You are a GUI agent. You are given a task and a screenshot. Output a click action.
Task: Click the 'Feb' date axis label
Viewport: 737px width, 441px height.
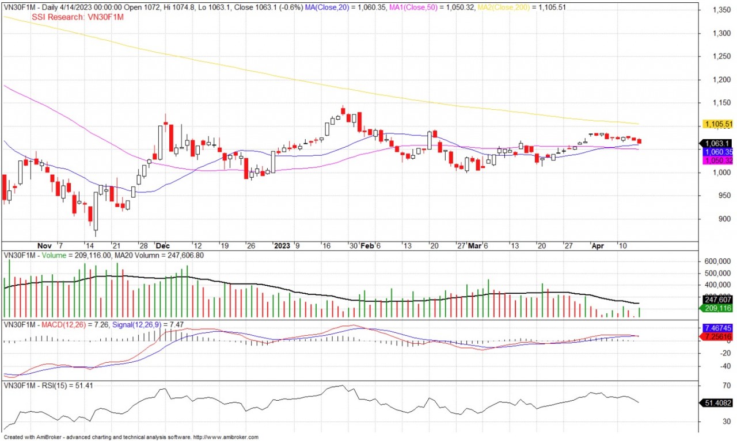[x=366, y=245]
